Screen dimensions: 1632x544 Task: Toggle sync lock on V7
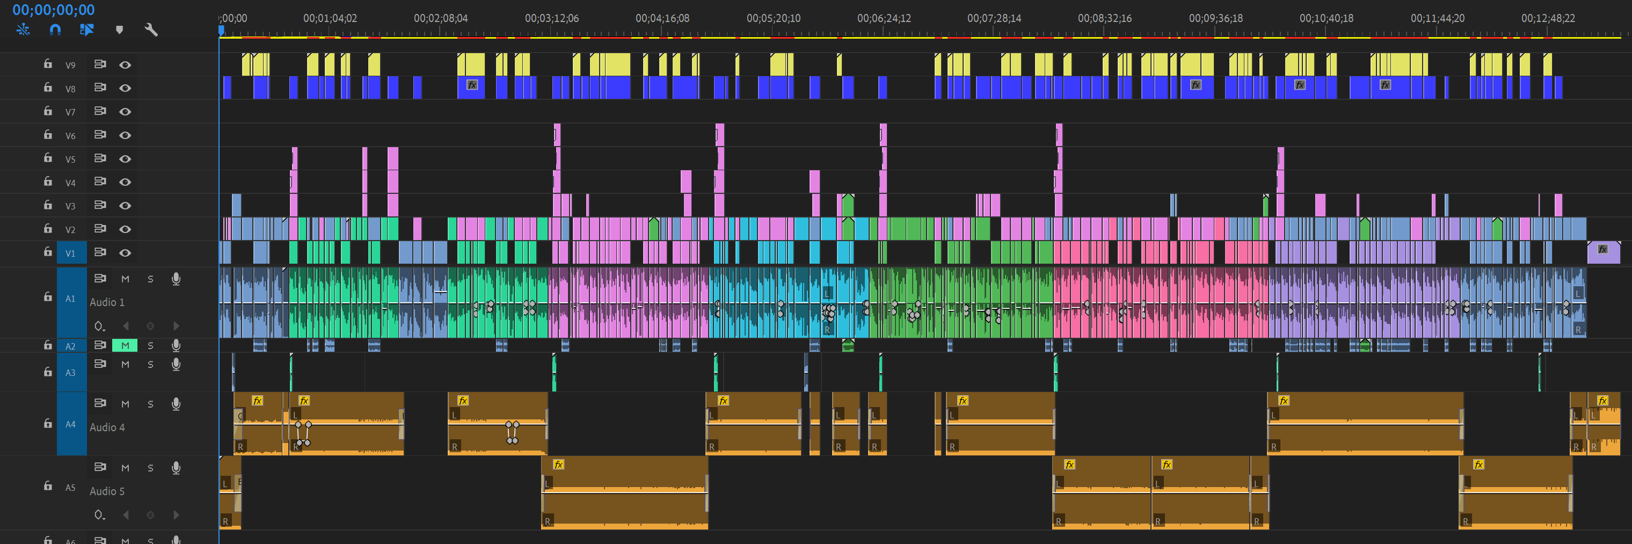point(100,111)
